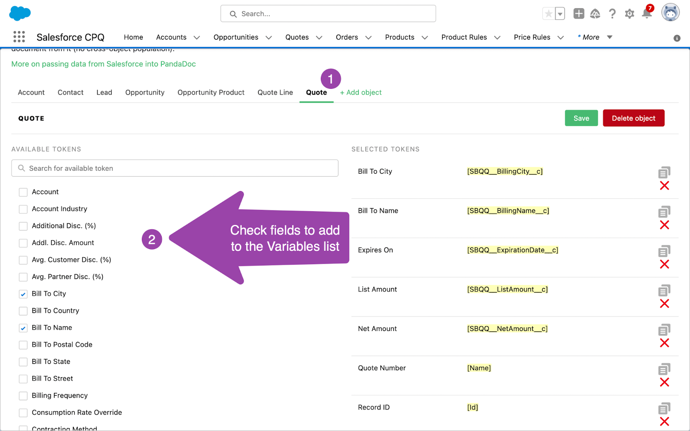Remove the Bill To City token
This screenshot has height=431, width=690.
click(x=665, y=186)
